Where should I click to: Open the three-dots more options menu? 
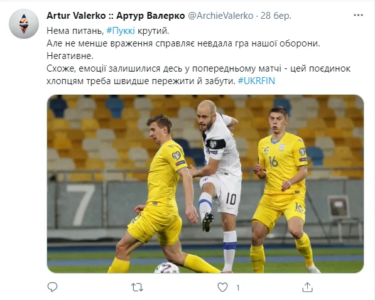tap(358, 15)
